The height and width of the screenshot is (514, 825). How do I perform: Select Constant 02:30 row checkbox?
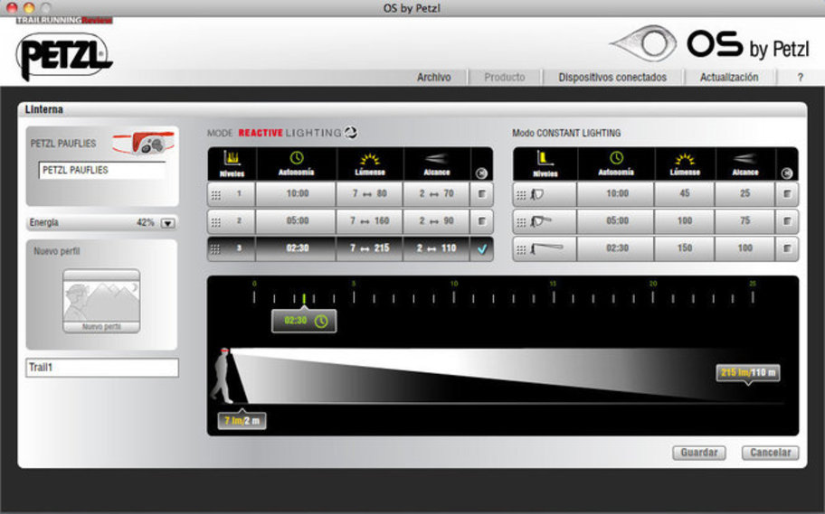[787, 248]
